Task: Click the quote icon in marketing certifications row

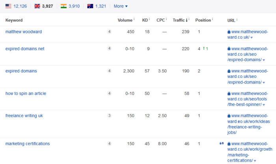Action: click(x=221, y=144)
